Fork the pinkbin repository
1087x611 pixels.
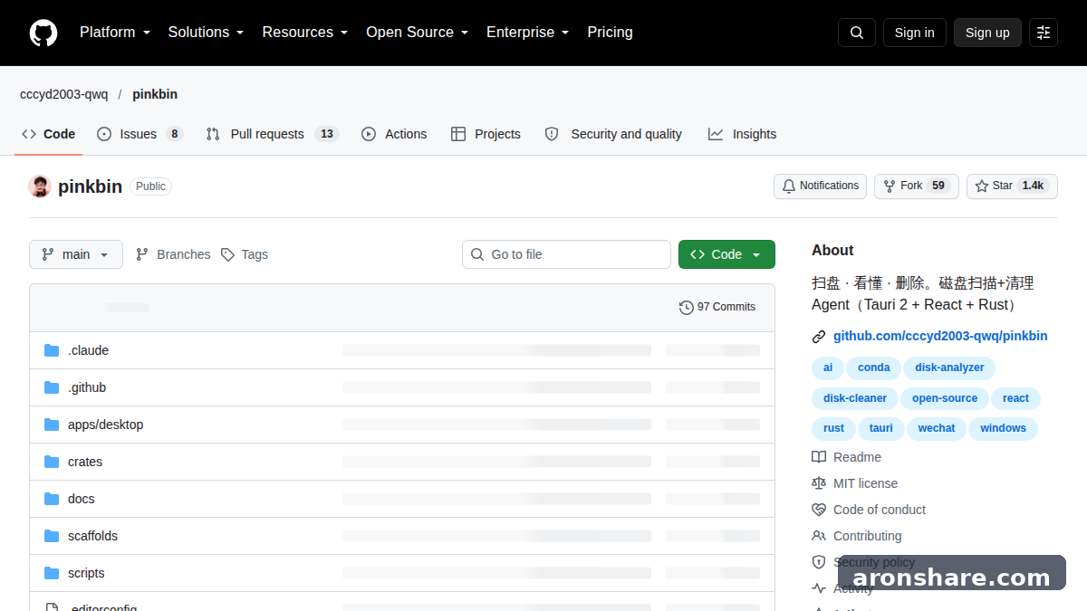pos(916,186)
